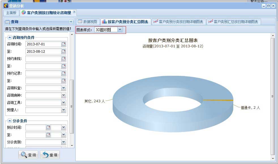Screen dimensions: 278x164
Task: Click the chart area scrollbar thumb
Action: click(273, 96)
